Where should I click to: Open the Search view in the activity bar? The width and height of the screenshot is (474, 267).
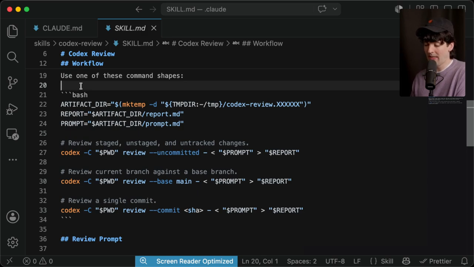[x=13, y=57]
